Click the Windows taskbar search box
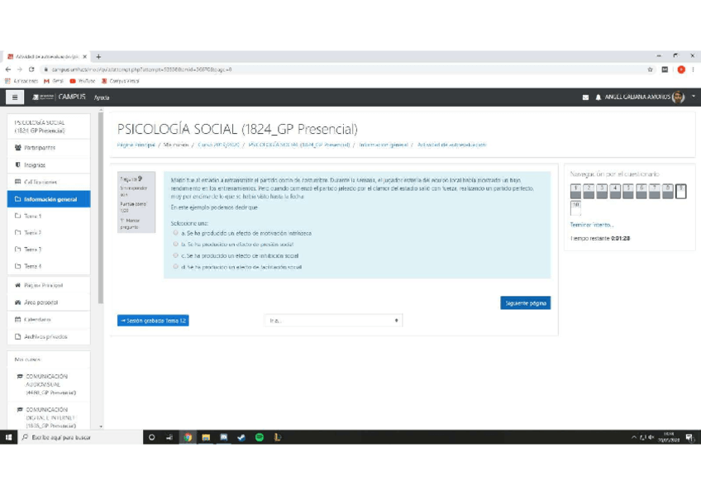Image resolution: width=701 pixels, height=495 pixels. pyautogui.click(x=80, y=437)
